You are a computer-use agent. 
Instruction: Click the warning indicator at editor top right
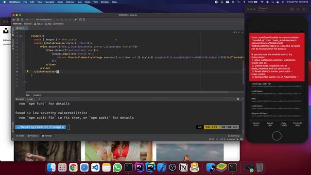pos(235,32)
